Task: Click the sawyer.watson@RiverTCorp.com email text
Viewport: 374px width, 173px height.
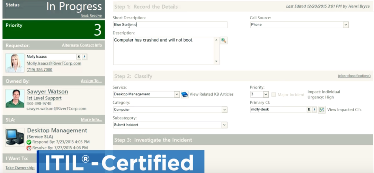Action: tap(56, 108)
